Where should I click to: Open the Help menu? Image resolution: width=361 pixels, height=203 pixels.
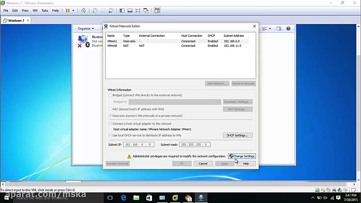[56, 10]
